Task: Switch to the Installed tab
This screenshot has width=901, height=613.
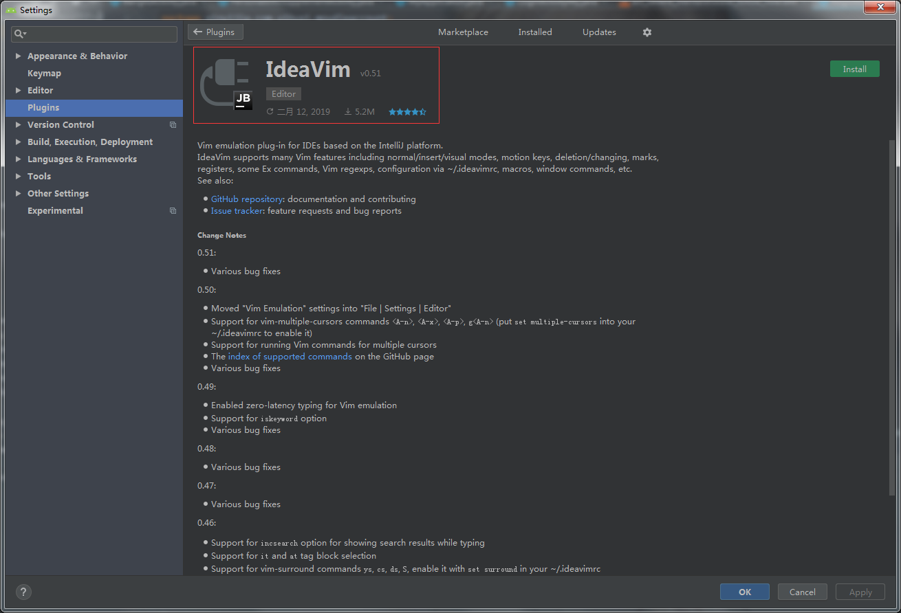Action: pyautogui.click(x=534, y=32)
